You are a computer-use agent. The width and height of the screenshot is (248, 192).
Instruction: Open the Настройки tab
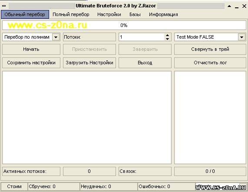109,14
